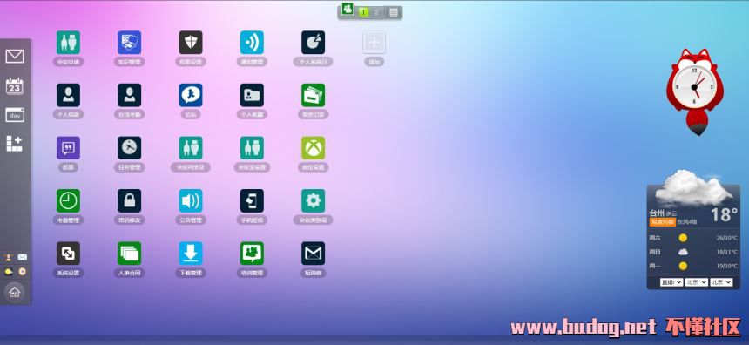Expand the last weather district dropdown
Screen dimensions: 749x345
click(x=721, y=282)
